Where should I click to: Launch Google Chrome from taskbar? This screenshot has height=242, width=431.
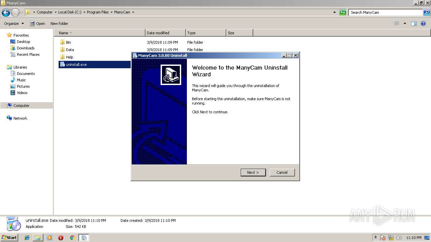pos(72,238)
